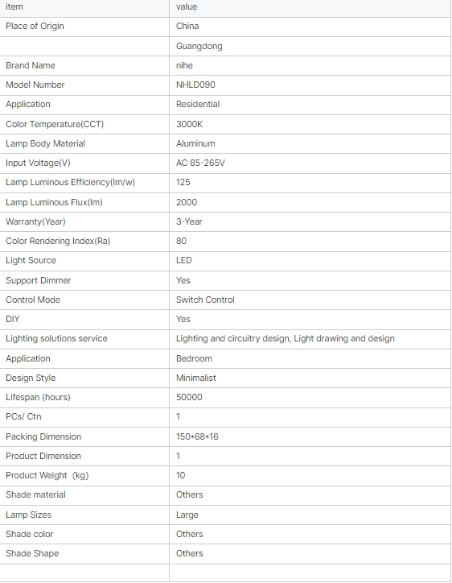Click the Lighting solutions service value text

pos(286,339)
